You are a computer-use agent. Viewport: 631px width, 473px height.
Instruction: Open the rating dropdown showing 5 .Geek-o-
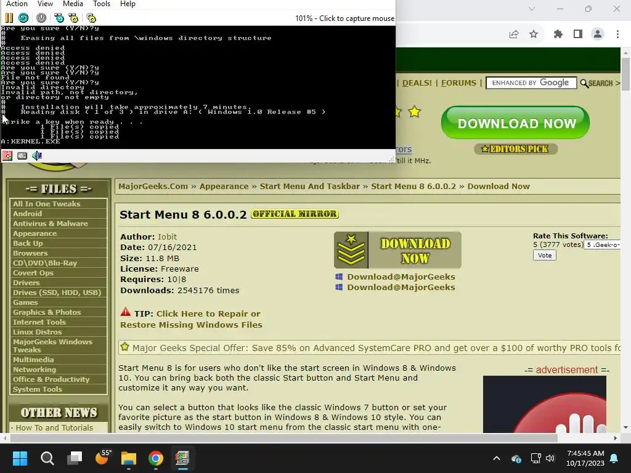coord(602,245)
